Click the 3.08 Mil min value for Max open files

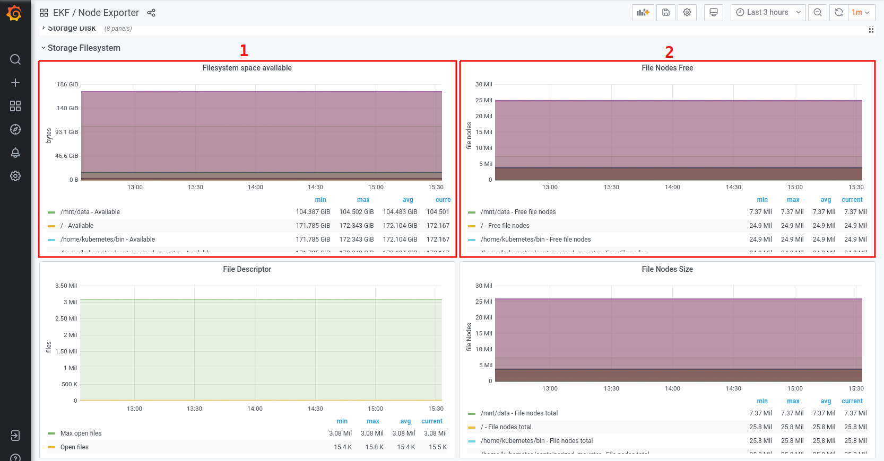[x=341, y=433]
